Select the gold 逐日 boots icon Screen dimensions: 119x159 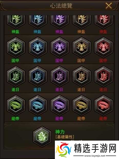(81, 76)
